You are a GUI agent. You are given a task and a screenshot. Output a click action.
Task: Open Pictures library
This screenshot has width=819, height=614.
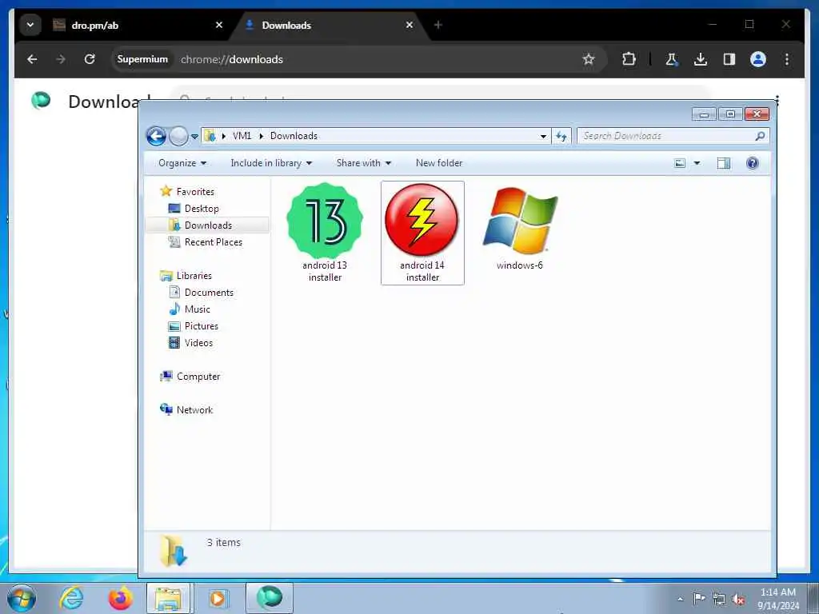[201, 326]
